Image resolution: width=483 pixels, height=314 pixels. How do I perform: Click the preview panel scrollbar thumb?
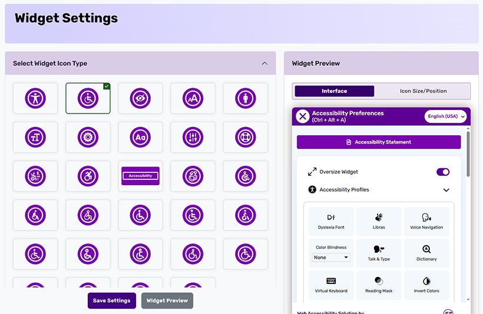(468, 154)
